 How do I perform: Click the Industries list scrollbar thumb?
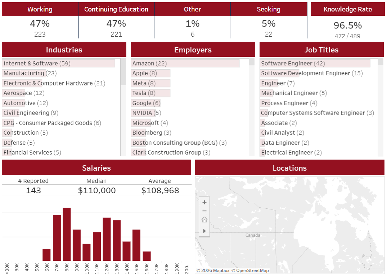pos(123,71)
